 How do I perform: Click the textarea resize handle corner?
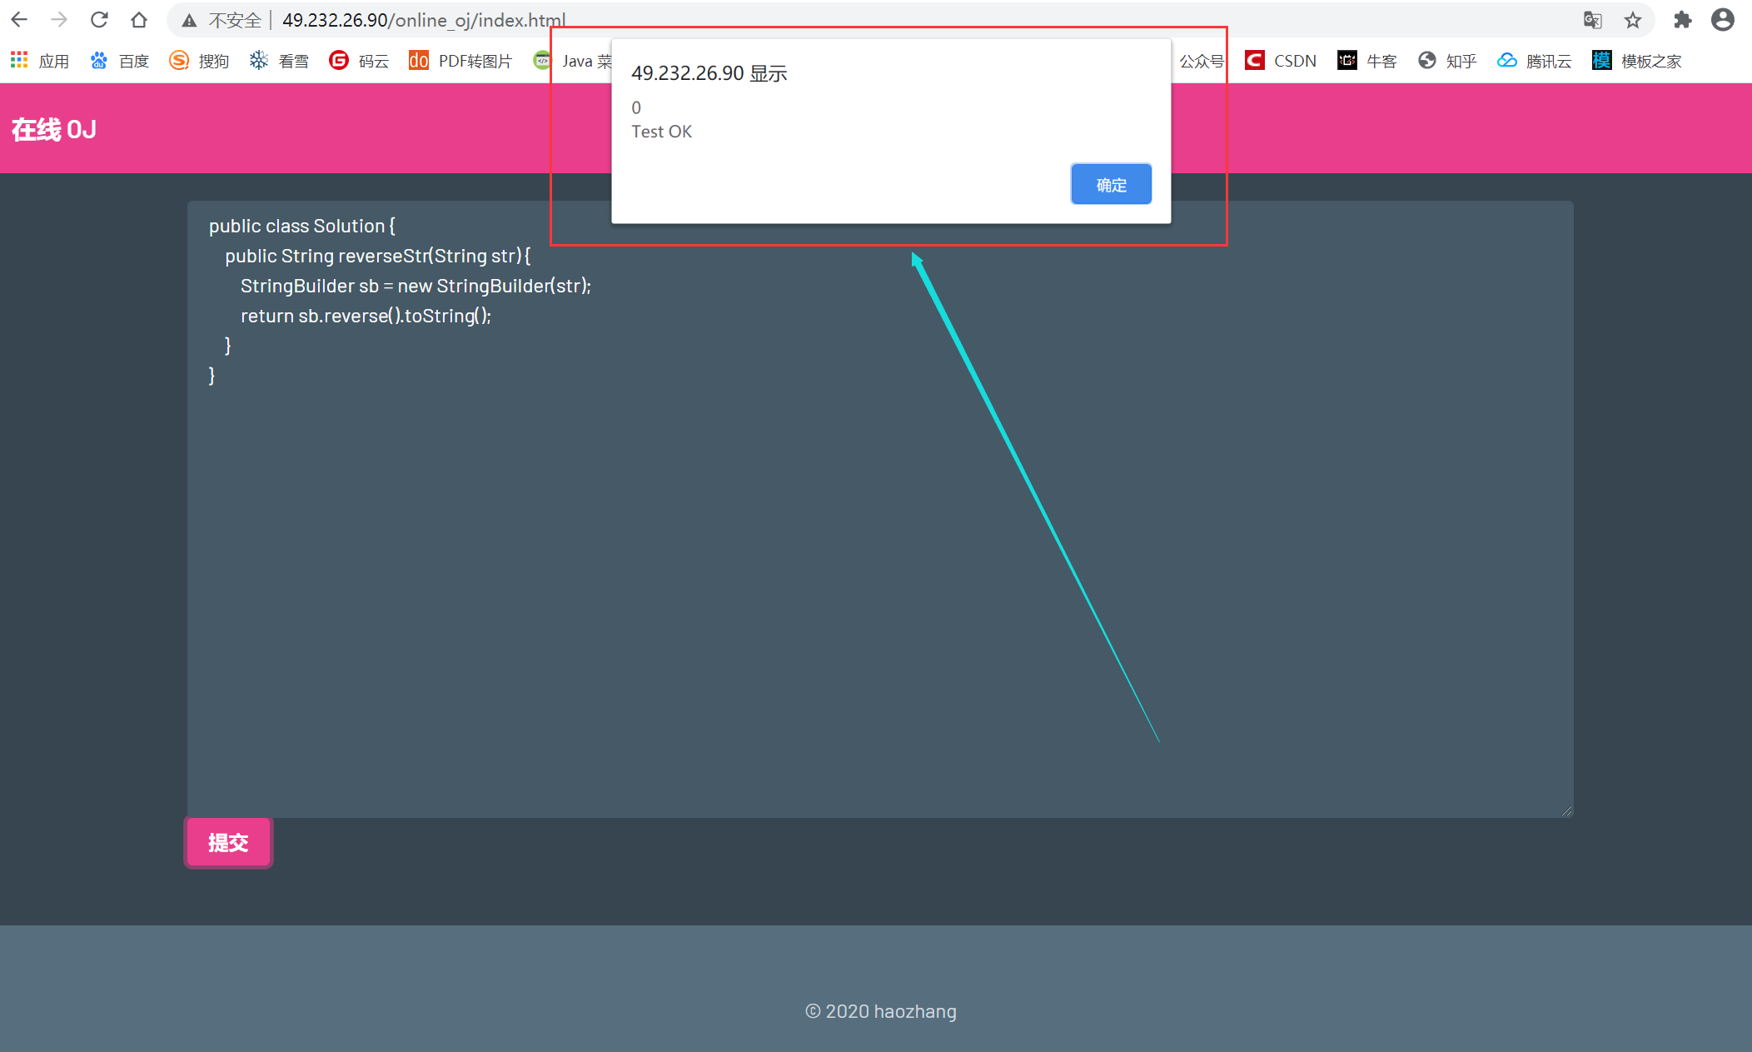[1566, 811]
